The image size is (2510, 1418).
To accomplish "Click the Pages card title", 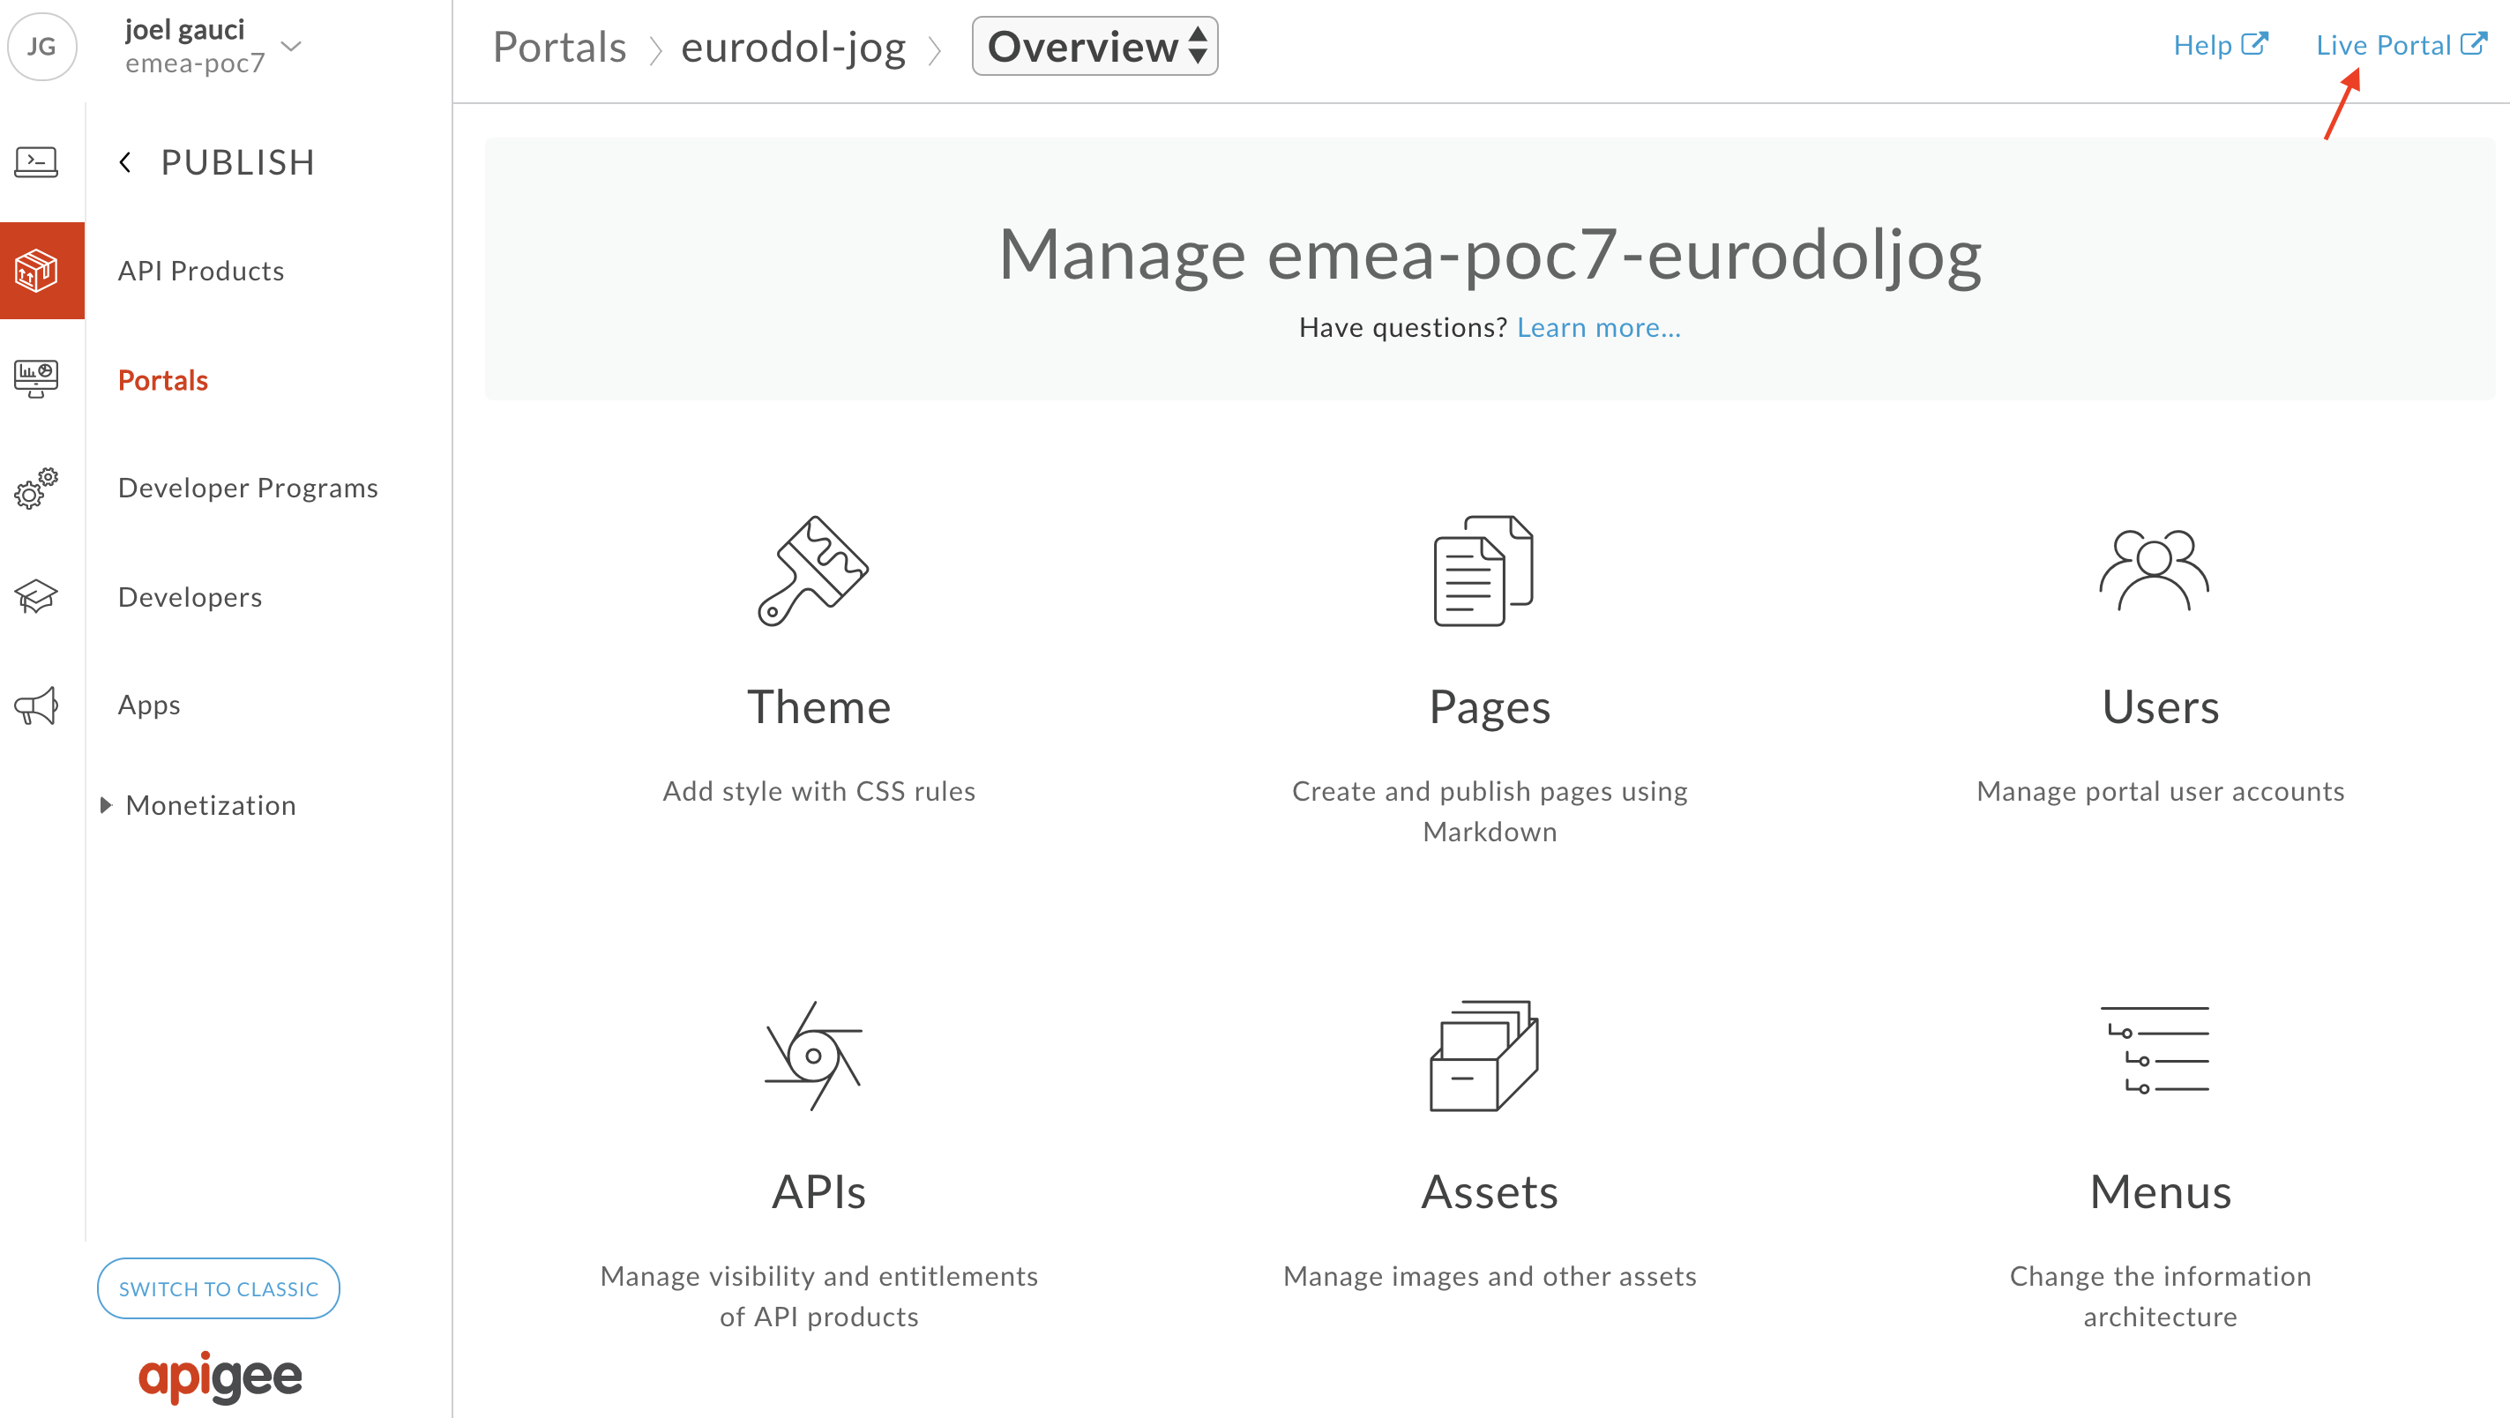I will (1490, 708).
